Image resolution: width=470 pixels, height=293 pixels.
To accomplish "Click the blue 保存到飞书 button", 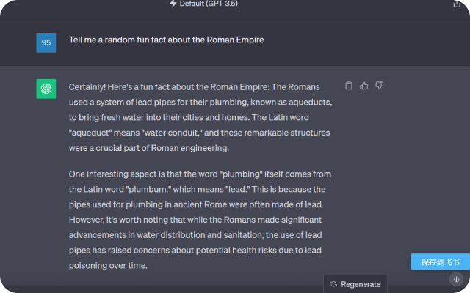I will 440,262.
